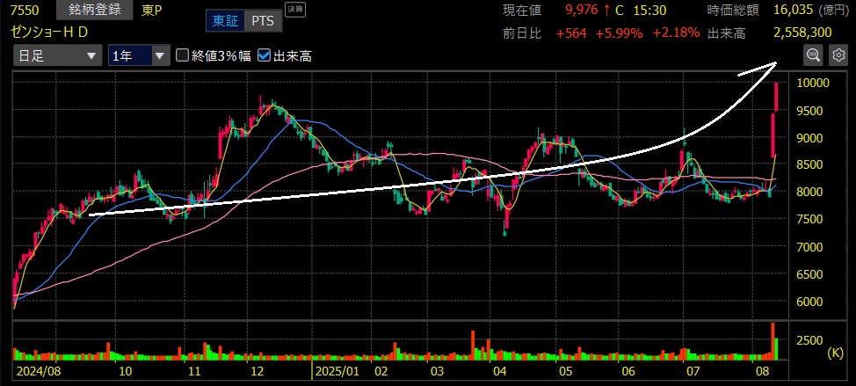This screenshot has width=856, height=386.
Task: Expand the 日足 candle interval dropdown
Action: (56, 55)
